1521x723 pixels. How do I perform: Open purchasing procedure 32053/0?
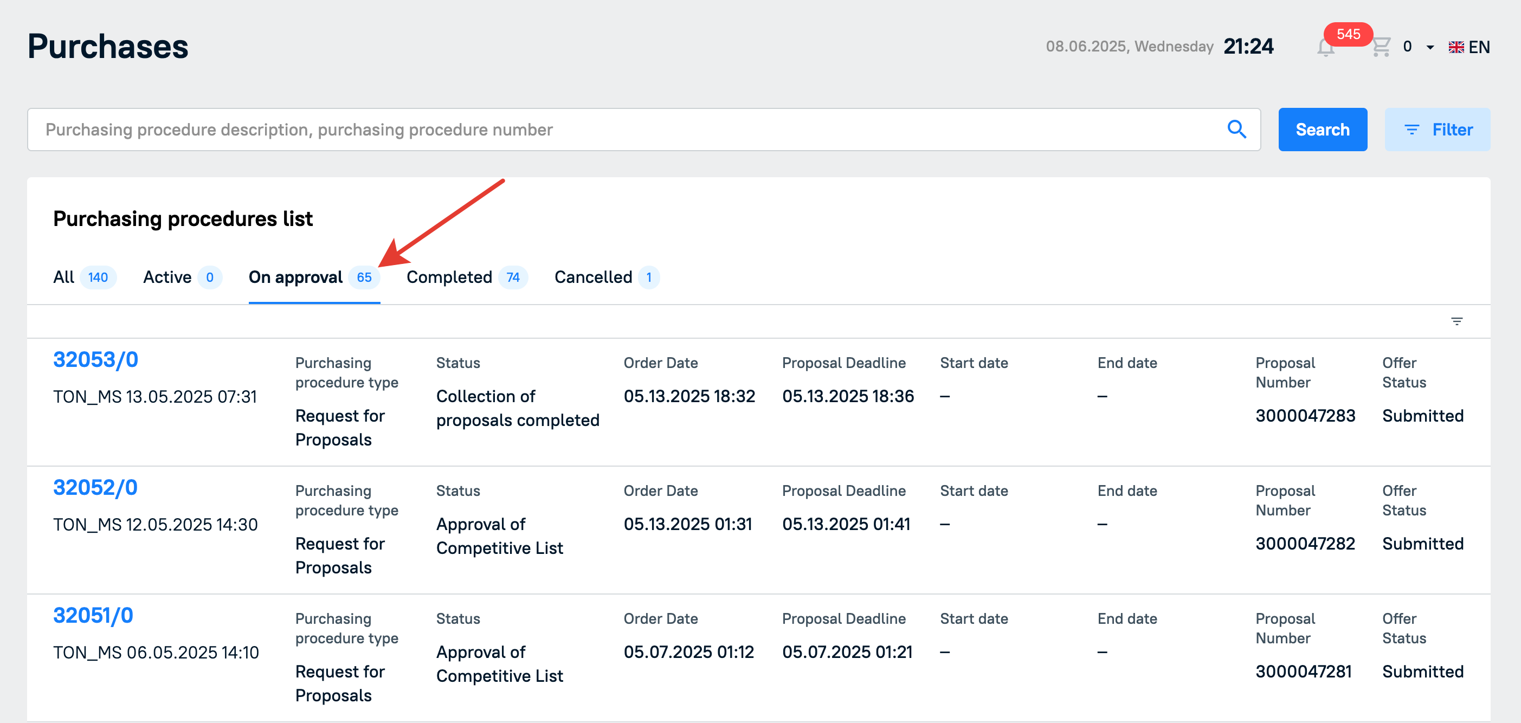pyautogui.click(x=95, y=359)
